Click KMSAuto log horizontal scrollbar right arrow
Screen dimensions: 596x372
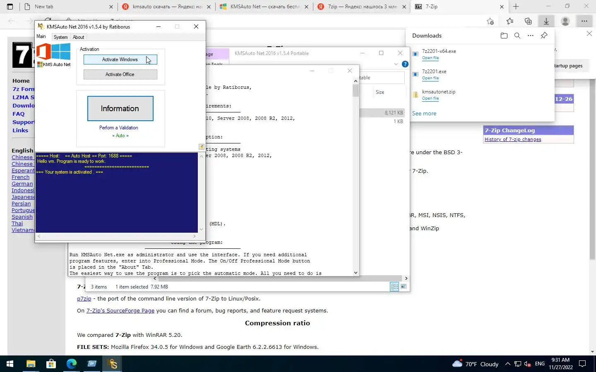tap(195, 236)
